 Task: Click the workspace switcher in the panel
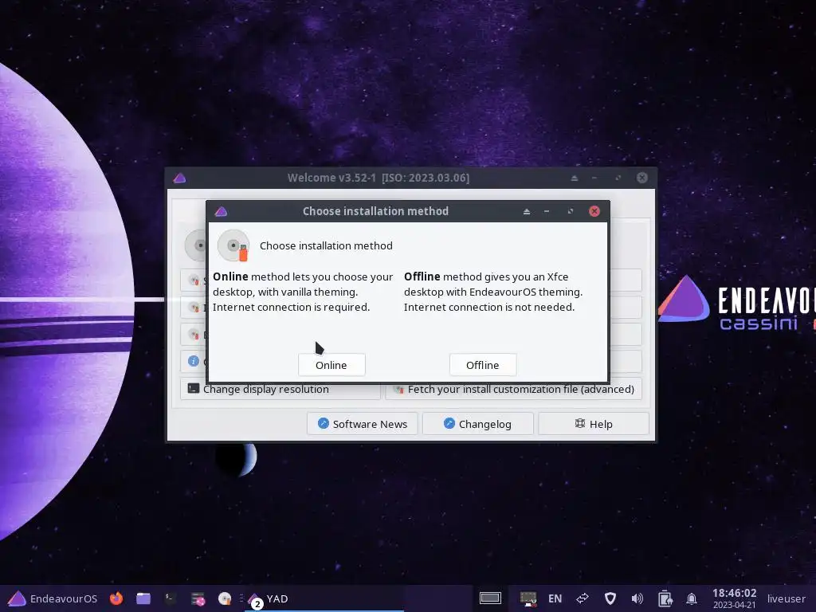(490, 598)
